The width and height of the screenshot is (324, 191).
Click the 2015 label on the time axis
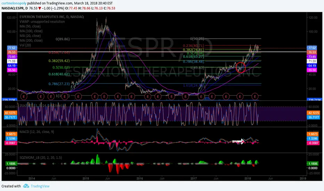(x=86, y=178)
